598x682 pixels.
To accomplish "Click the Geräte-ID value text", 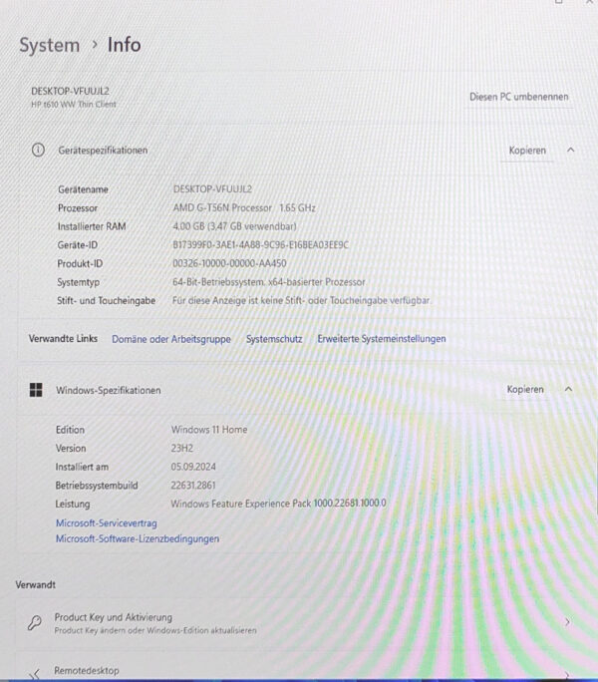I will [259, 244].
